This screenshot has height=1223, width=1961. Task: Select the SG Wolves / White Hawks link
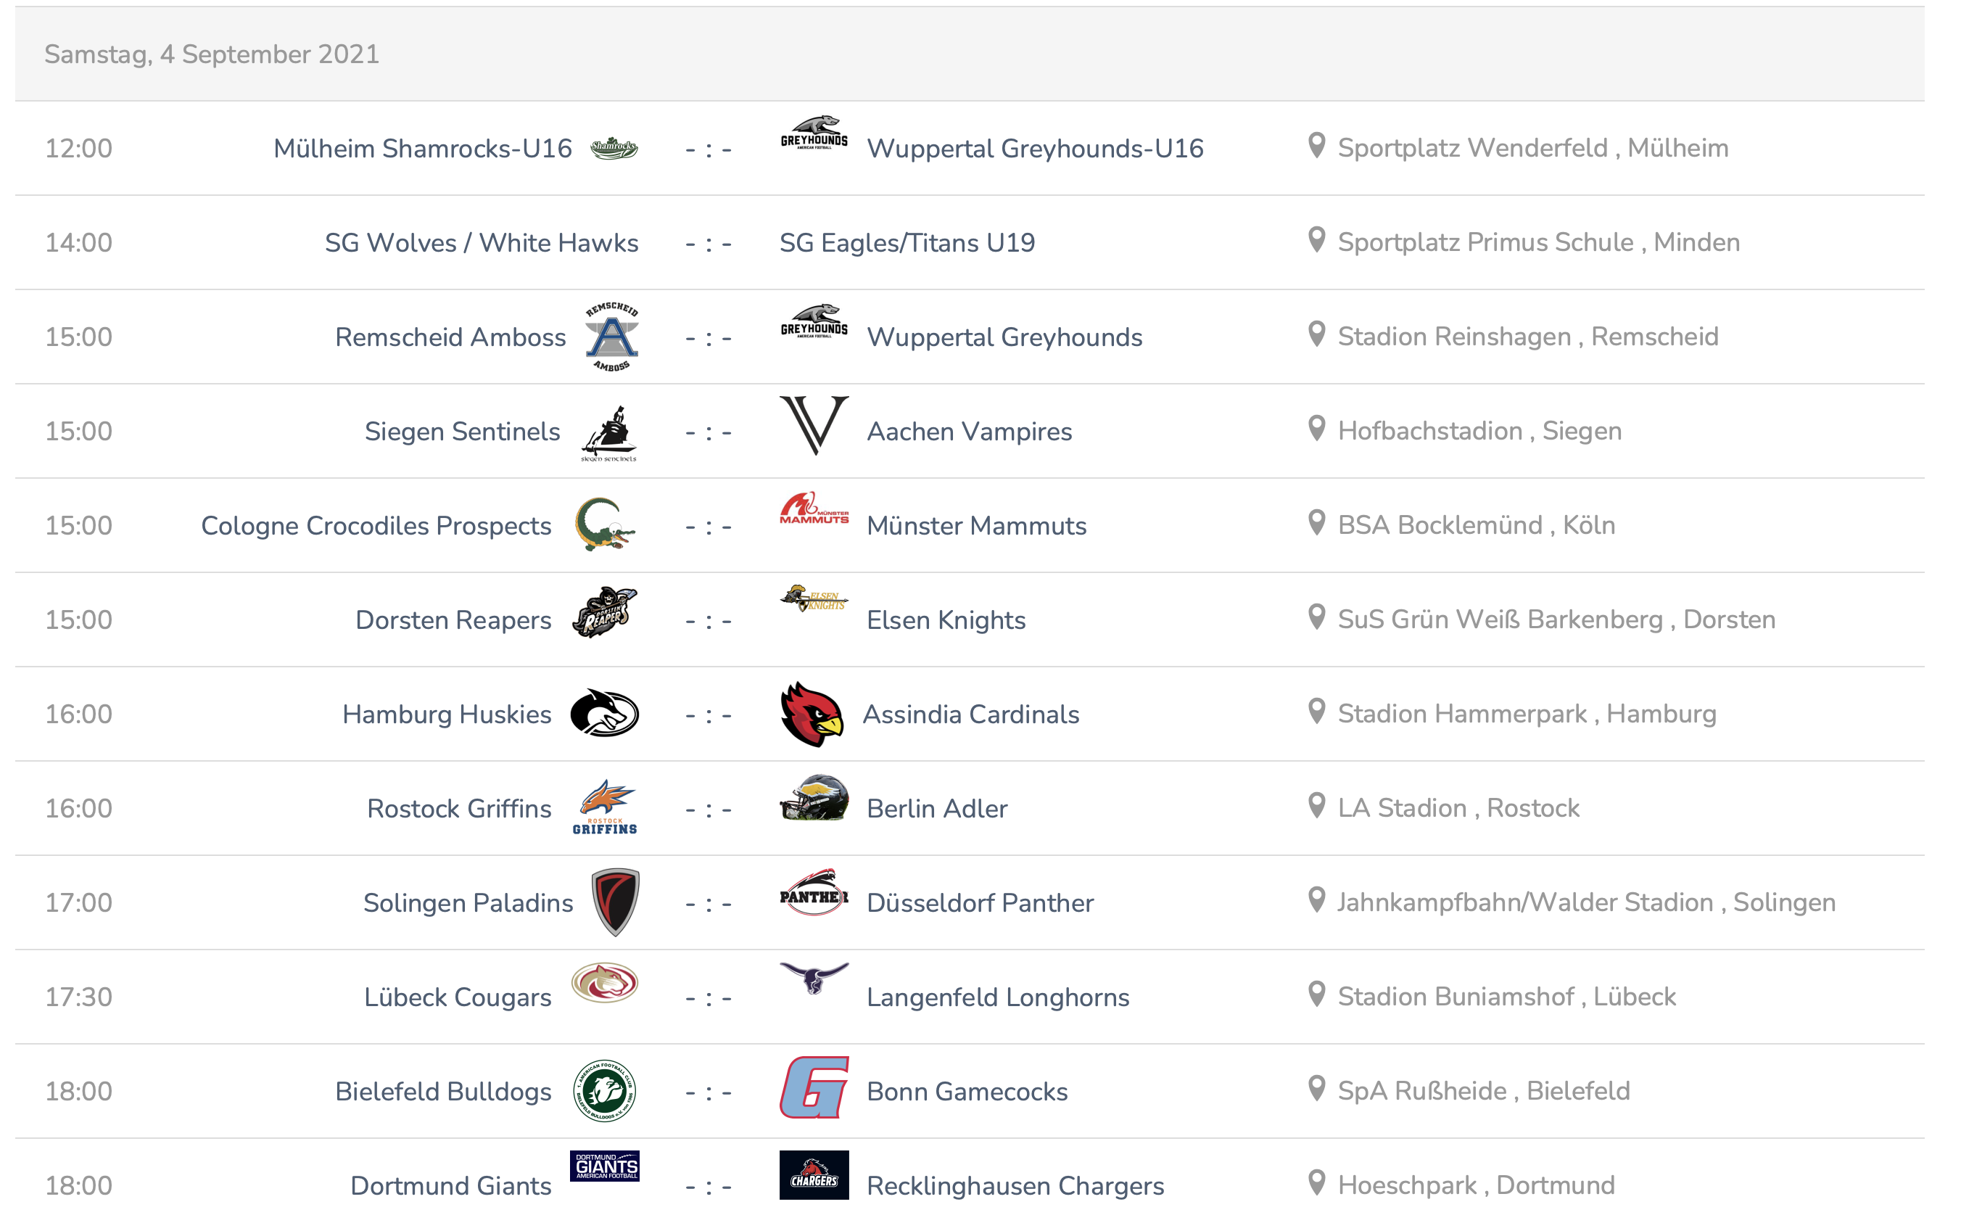click(x=481, y=243)
